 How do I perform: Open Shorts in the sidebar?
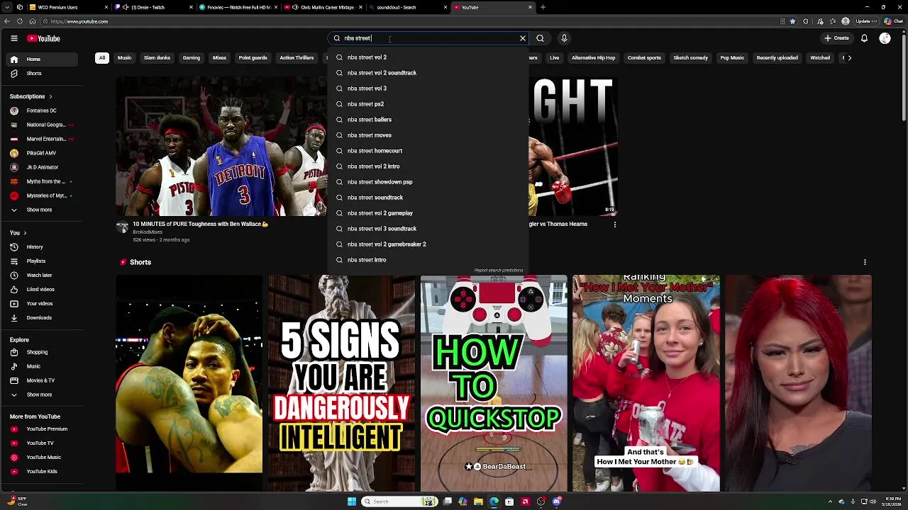pos(42,74)
